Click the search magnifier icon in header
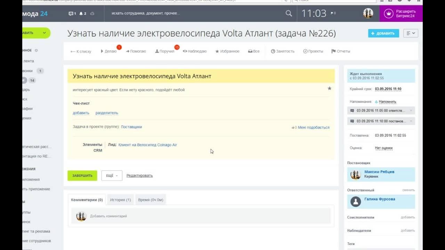The height and width of the screenshot is (250, 445). click(x=289, y=14)
